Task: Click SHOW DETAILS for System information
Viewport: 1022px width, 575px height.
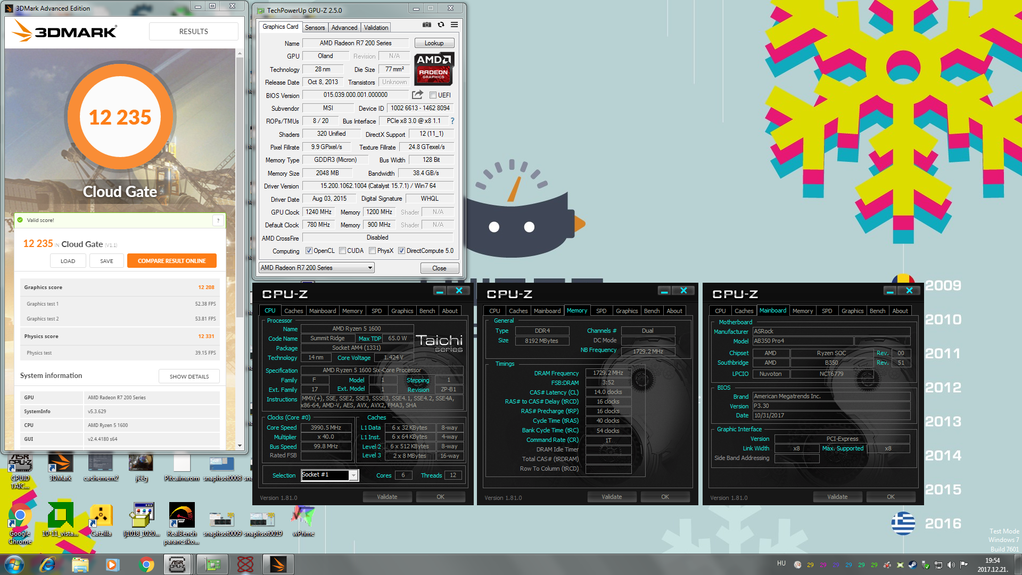Action: [189, 376]
